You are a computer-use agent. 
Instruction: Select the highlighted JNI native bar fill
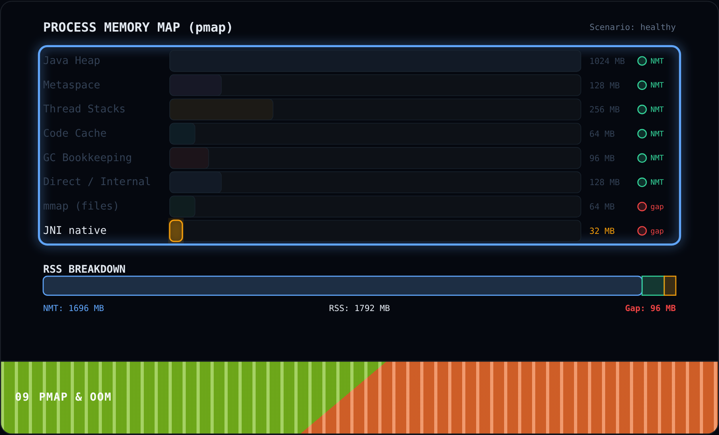pos(176,231)
